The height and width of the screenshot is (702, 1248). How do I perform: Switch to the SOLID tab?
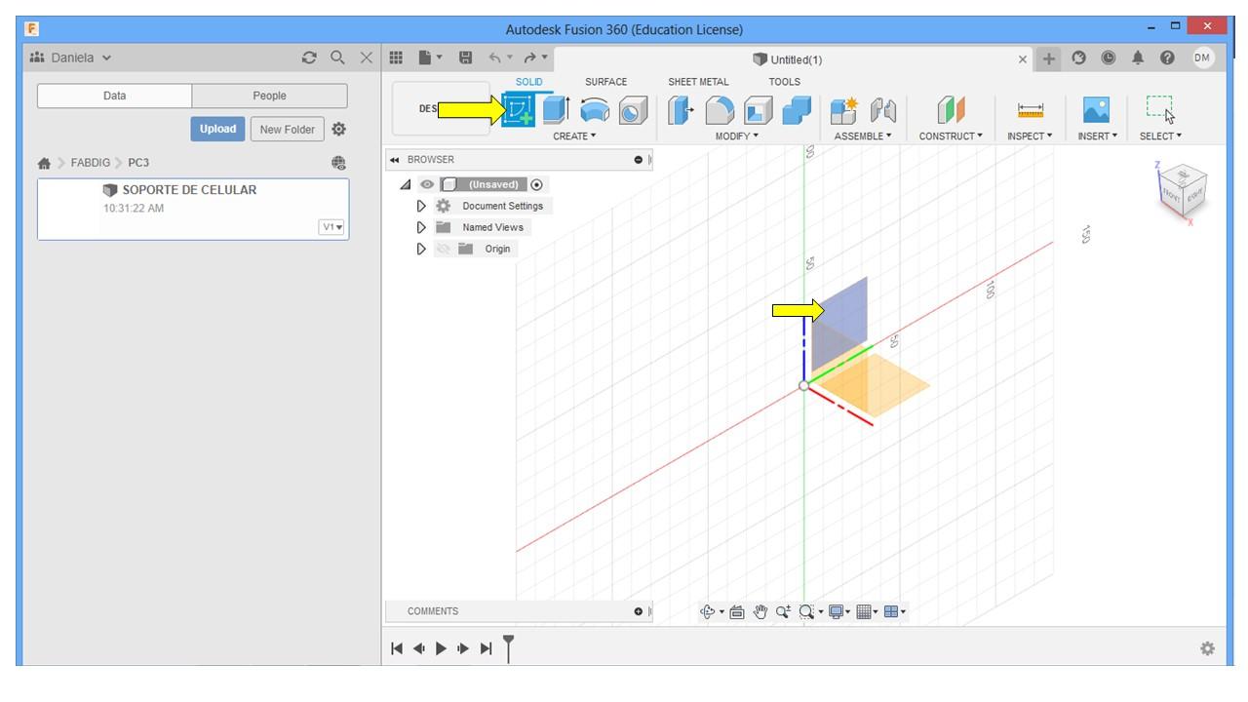529,82
